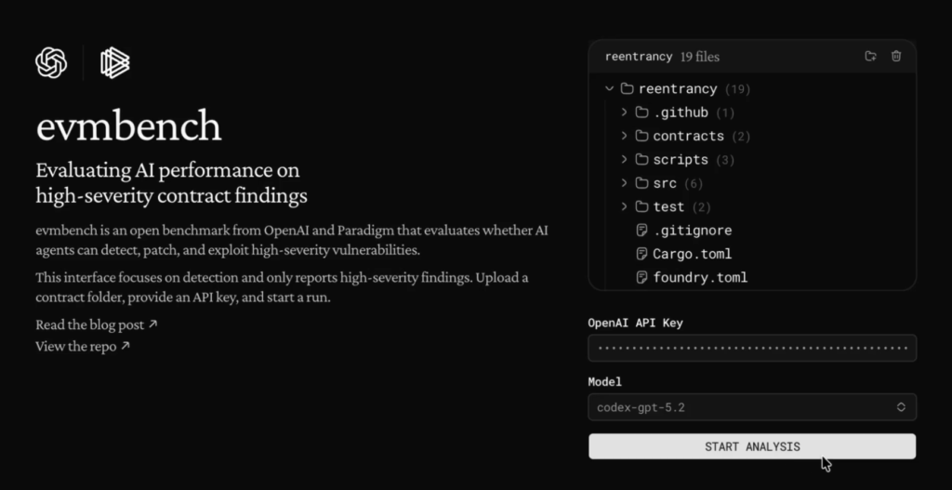The height and width of the screenshot is (490, 952).
Task: Focus the OpenAI API Key field
Action: 751,348
